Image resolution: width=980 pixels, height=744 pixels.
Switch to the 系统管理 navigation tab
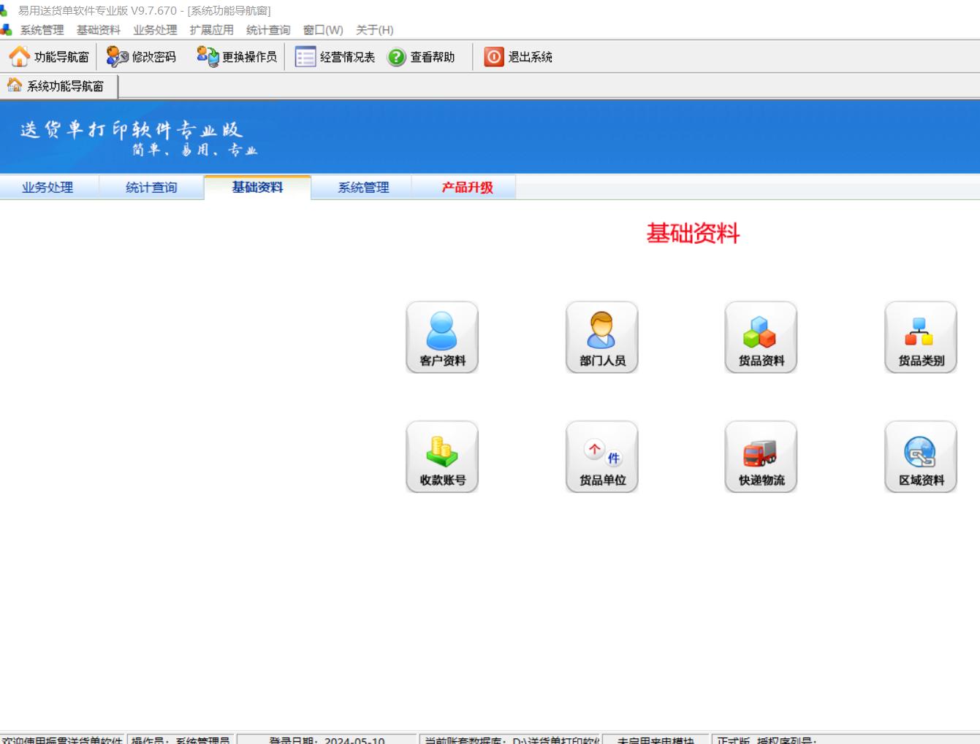click(363, 188)
